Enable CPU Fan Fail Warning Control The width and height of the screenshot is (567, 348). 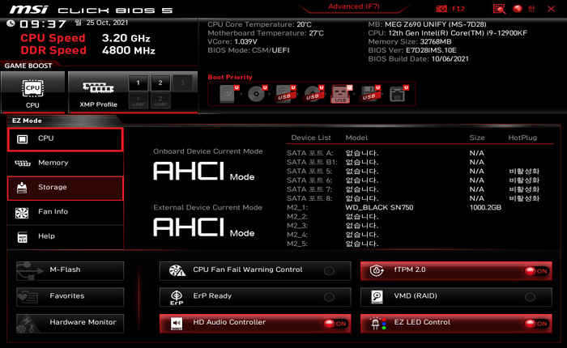click(x=329, y=271)
